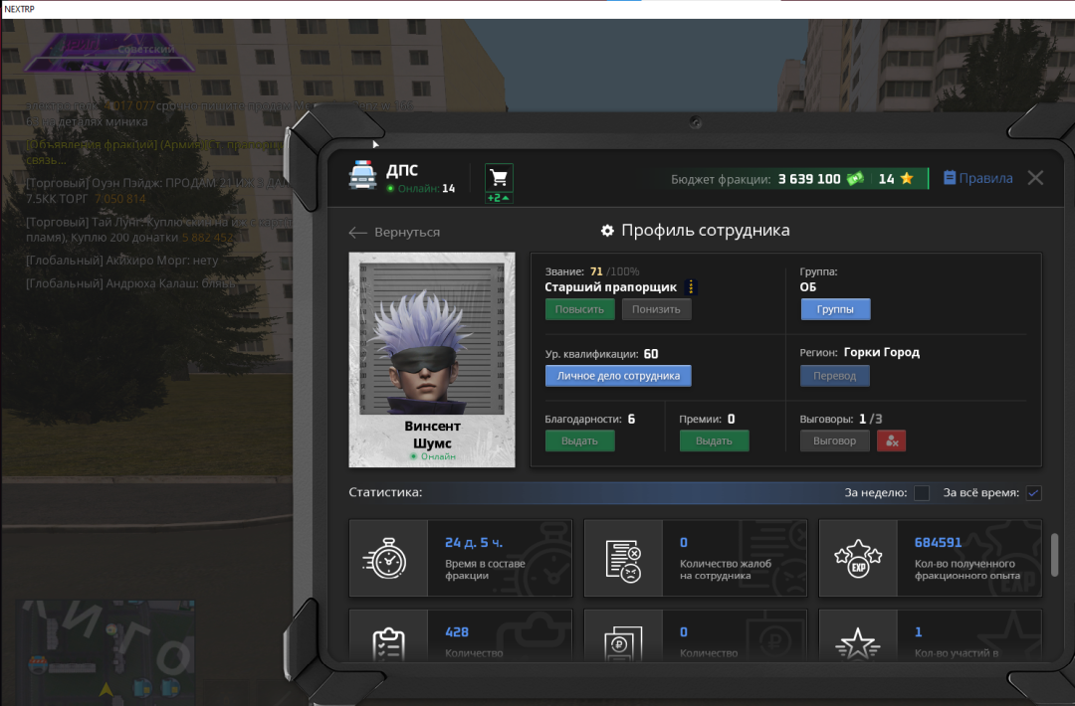
Task: Click the green cash faction budget icon
Action: pos(855,179)
